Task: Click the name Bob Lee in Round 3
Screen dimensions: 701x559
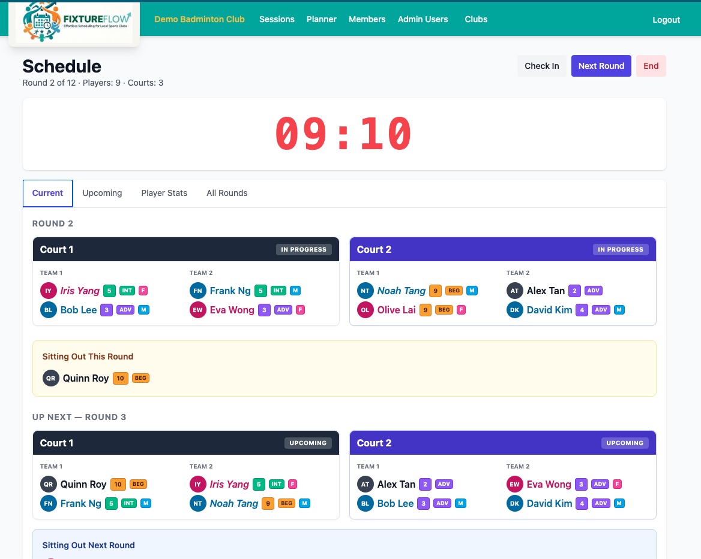Action: click(x=396, y=503)
